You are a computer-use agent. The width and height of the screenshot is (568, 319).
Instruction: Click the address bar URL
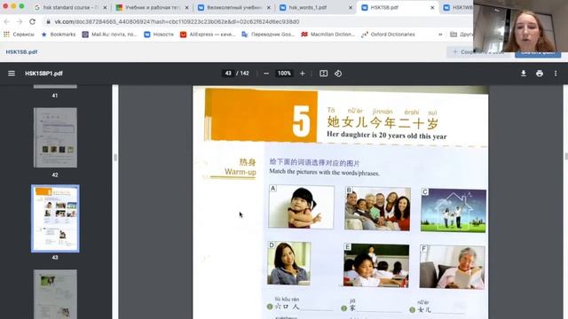[x=177, y=21]
